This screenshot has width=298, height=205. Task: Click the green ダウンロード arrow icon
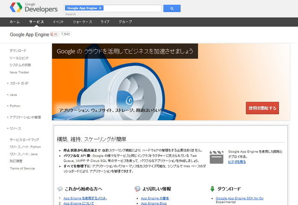(x=212, y=189)
